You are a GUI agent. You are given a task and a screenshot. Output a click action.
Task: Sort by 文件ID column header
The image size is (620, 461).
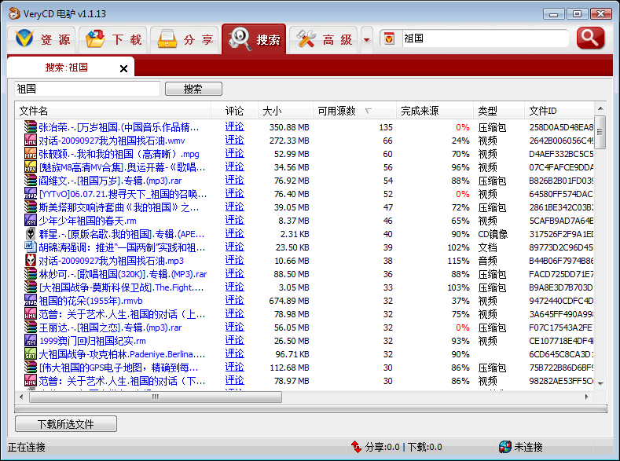pos(559,111)
